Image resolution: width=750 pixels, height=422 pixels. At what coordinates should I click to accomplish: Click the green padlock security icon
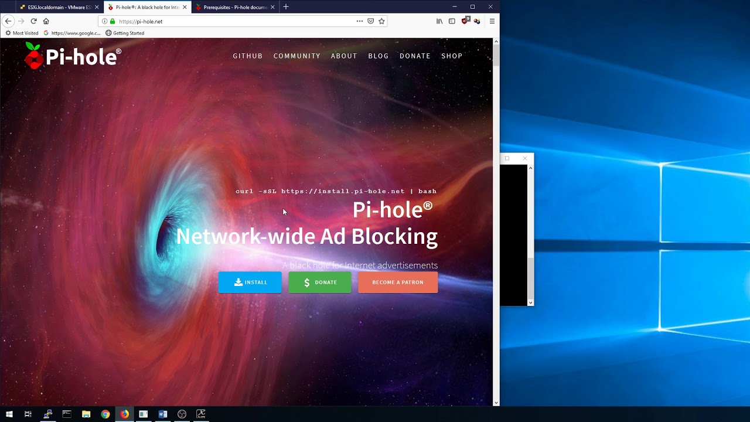[x=112, y=21]
